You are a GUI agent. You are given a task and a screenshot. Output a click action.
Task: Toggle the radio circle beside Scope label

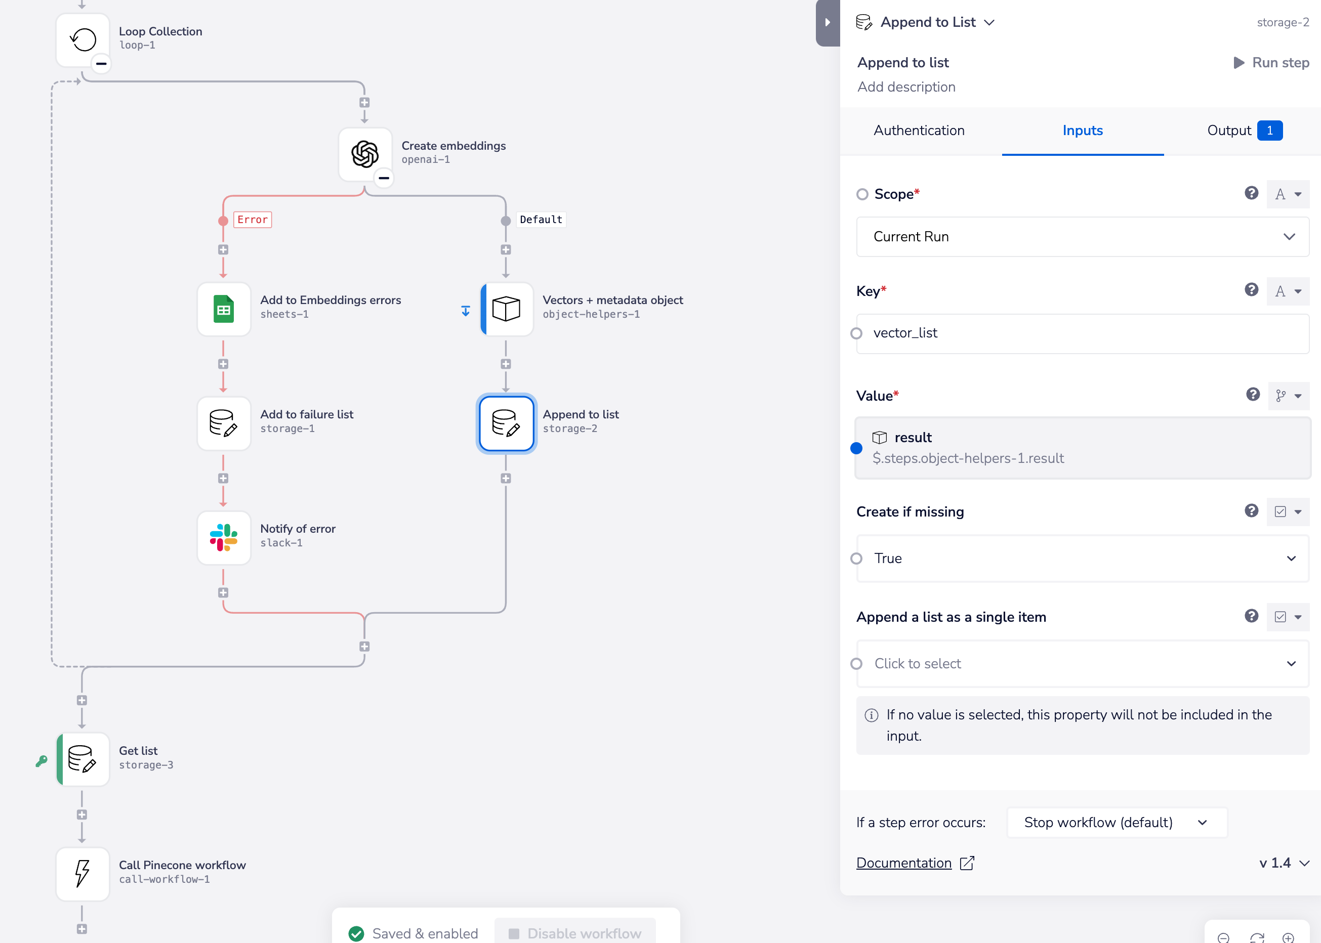coord(862,195)
